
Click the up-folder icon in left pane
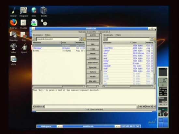[84, 39]
